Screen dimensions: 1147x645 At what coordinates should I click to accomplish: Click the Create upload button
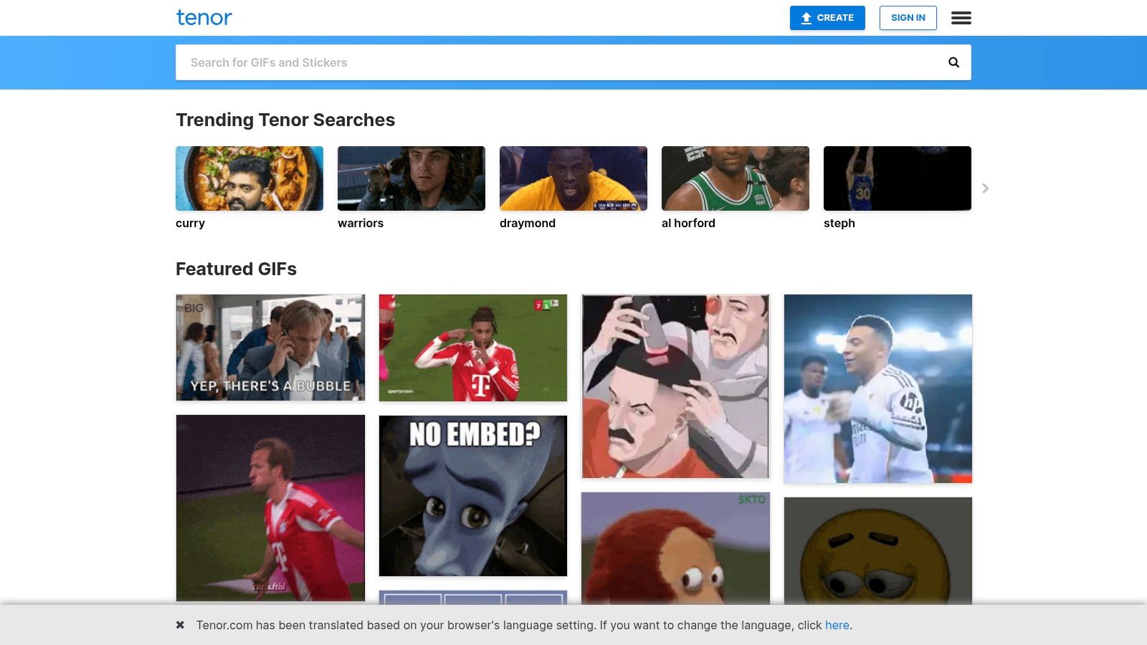point(827,18)
